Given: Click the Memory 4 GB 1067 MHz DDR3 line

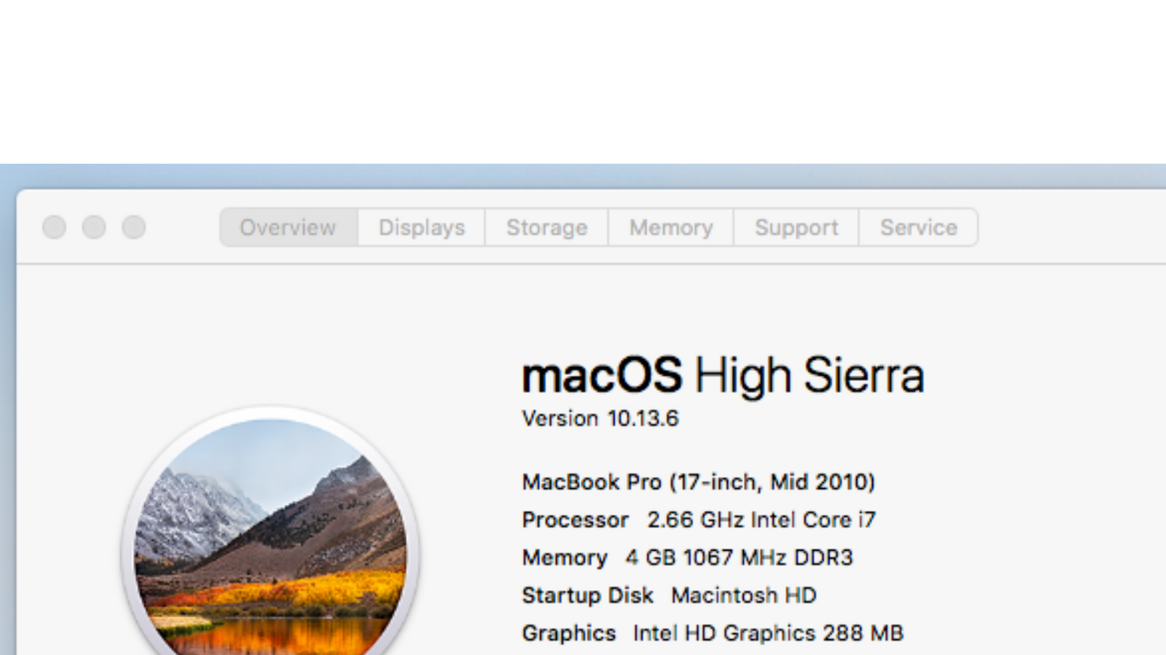Looking at the screenshot, I should click(687, 557).
